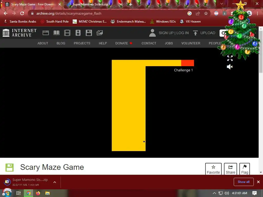The width and height of the screenshot is (263, 197).
Task: Show hidden system tray icons
Action: 214,193
